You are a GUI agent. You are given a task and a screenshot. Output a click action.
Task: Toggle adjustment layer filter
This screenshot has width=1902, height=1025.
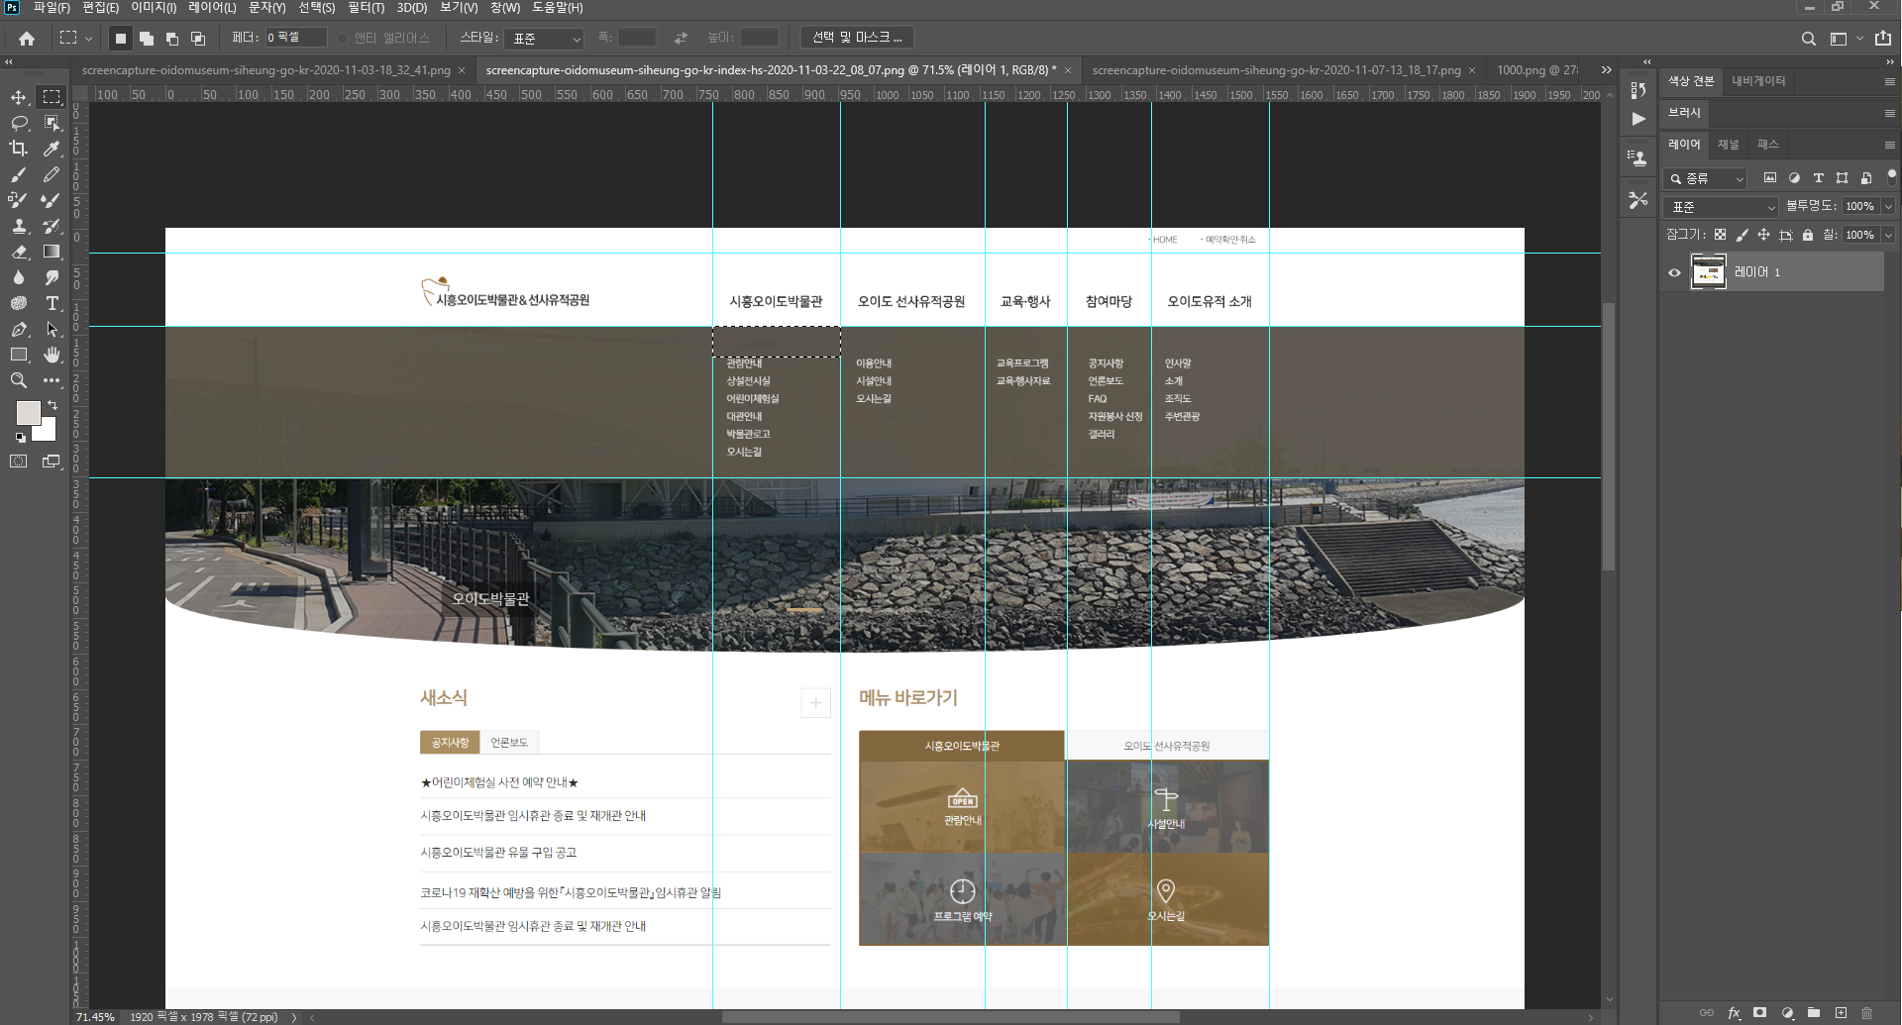coord(1794,178)
